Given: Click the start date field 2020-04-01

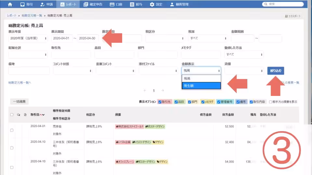Looking at the screenshot, I should tap(62, 38).
